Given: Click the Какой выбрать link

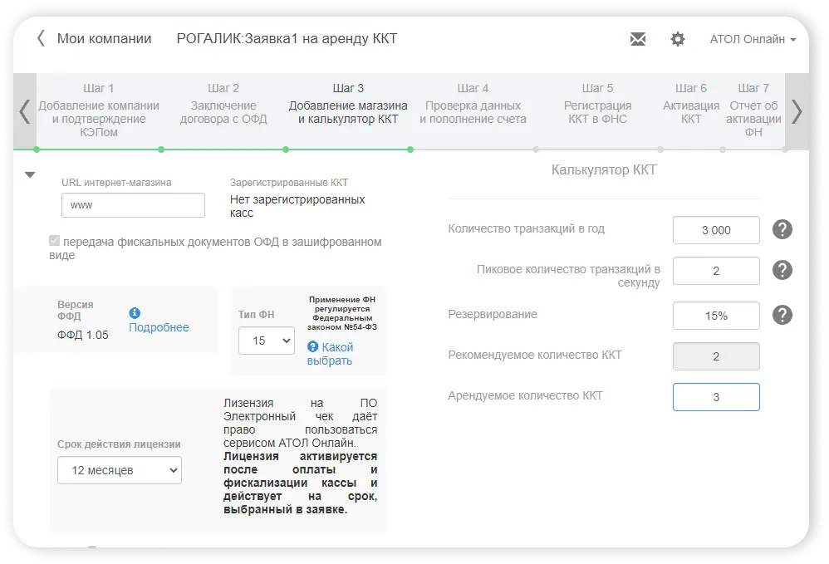Looking at the screenshot, I should pos(330,354).
